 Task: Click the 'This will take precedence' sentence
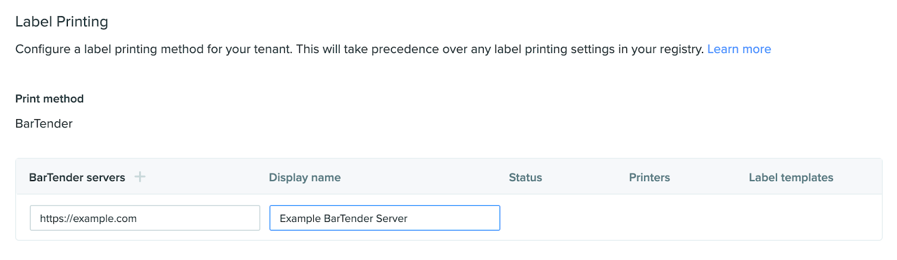click(x=499, y=49)
